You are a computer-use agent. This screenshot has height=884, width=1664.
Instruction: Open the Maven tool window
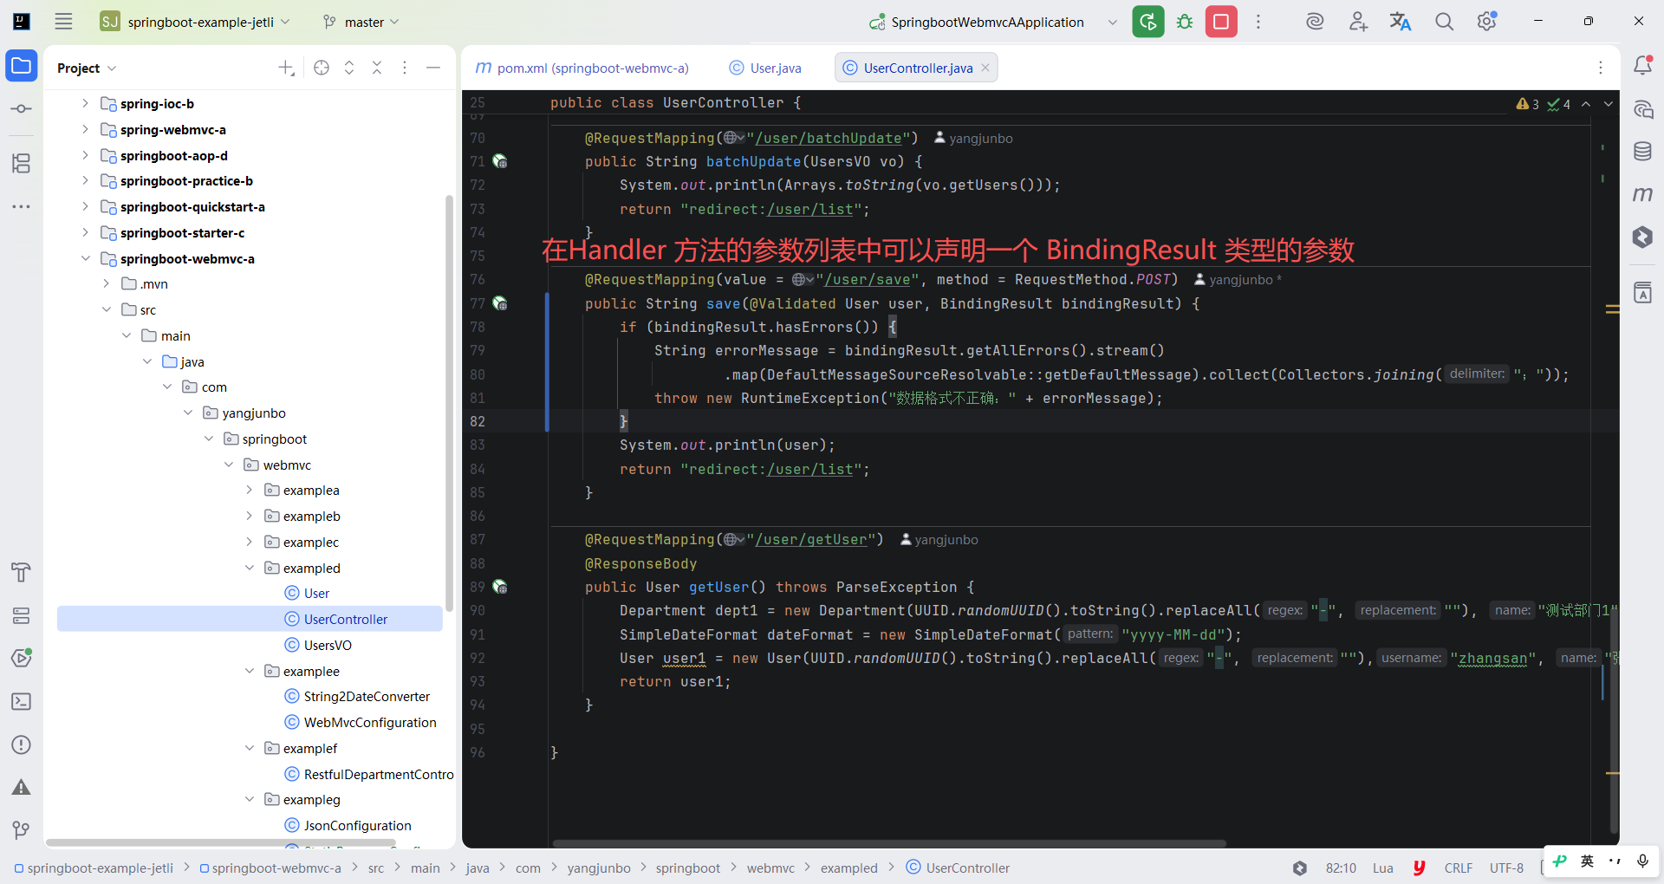click(x=1642, y=194)
